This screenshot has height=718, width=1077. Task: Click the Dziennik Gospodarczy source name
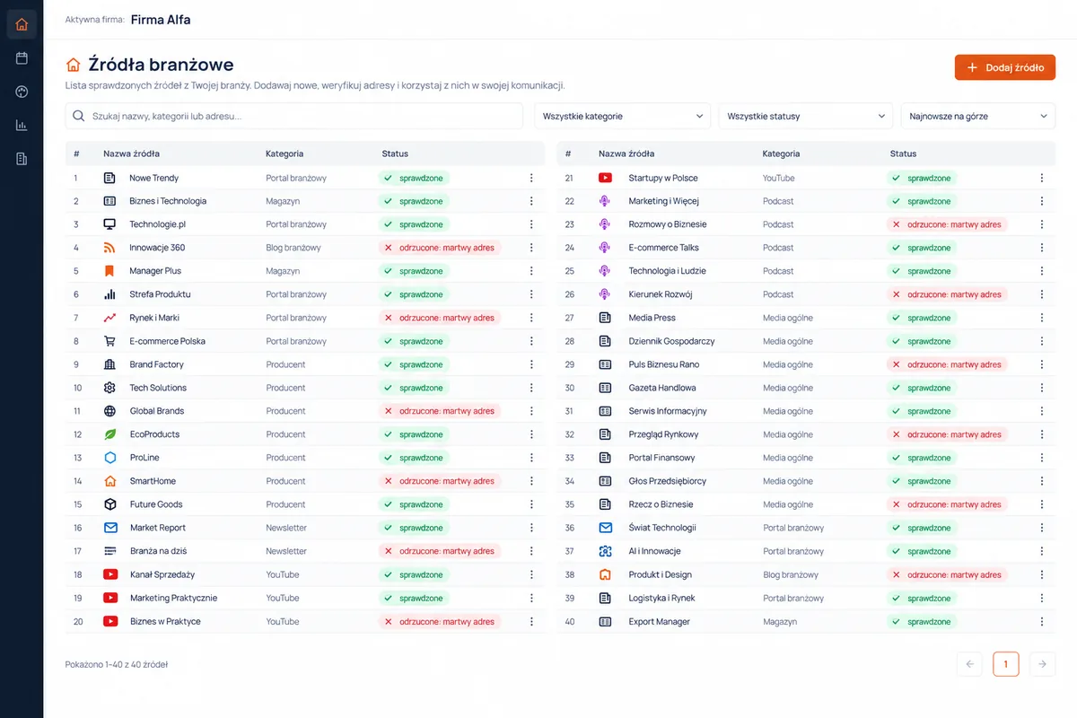pos(671,341)
